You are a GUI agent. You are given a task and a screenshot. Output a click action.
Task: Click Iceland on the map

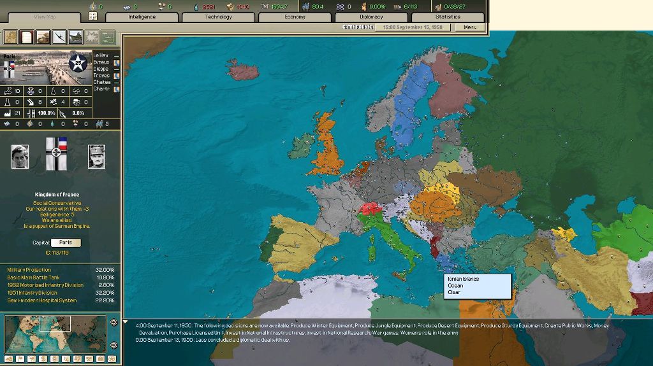point(243,70)
